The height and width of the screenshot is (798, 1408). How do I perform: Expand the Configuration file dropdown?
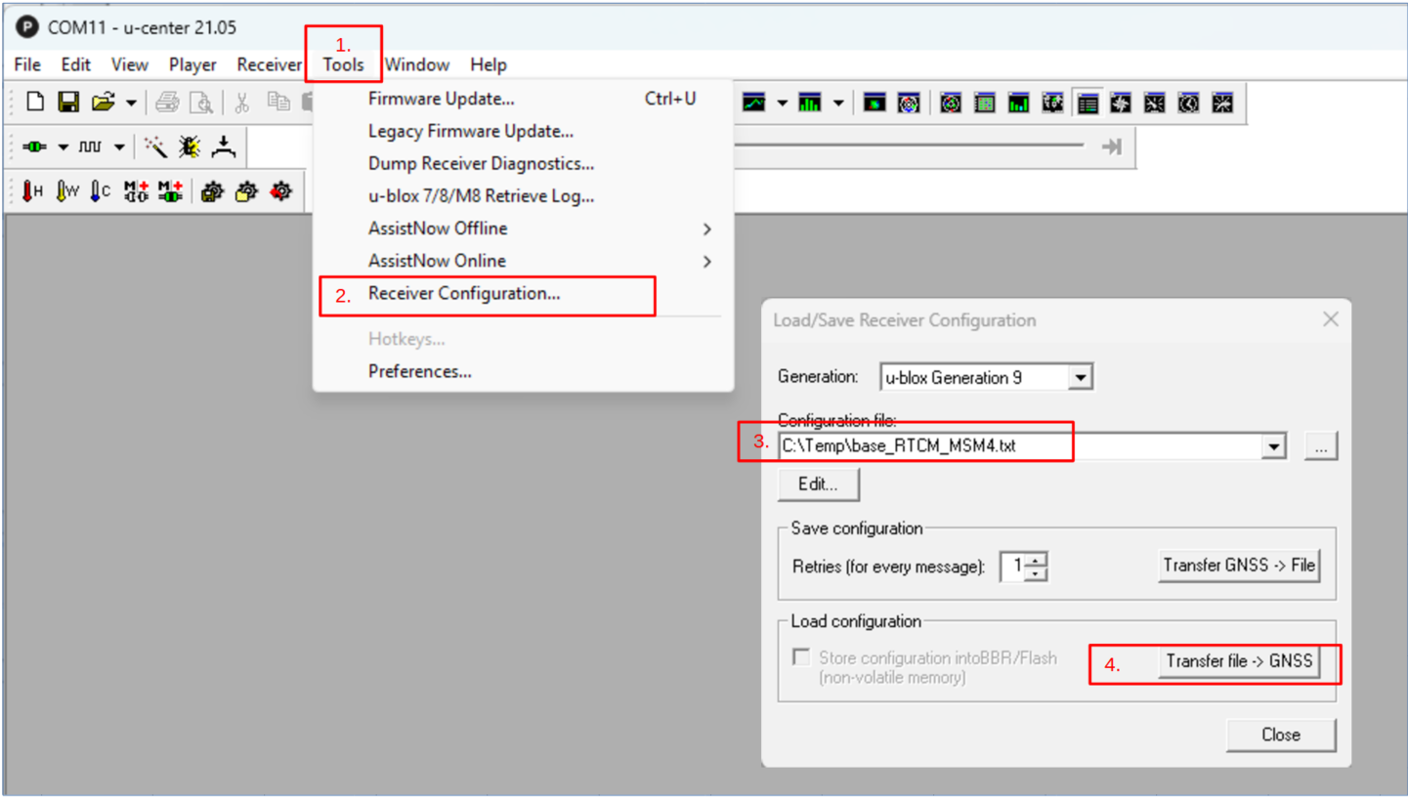point(1273,445)
